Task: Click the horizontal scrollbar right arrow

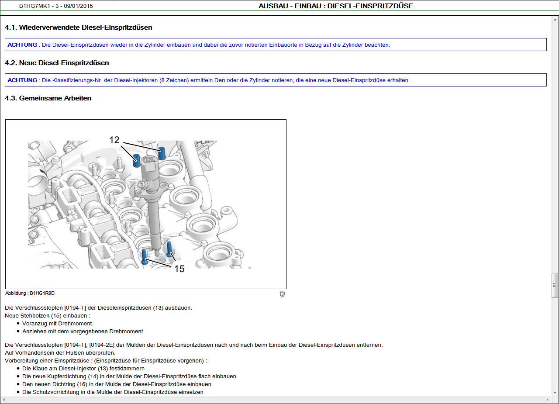Action: pos(547,400)
